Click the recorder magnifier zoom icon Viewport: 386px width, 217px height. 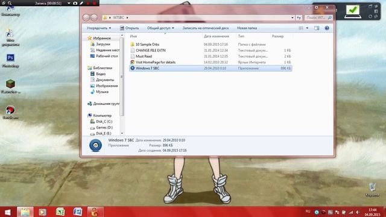pos(10,3)
